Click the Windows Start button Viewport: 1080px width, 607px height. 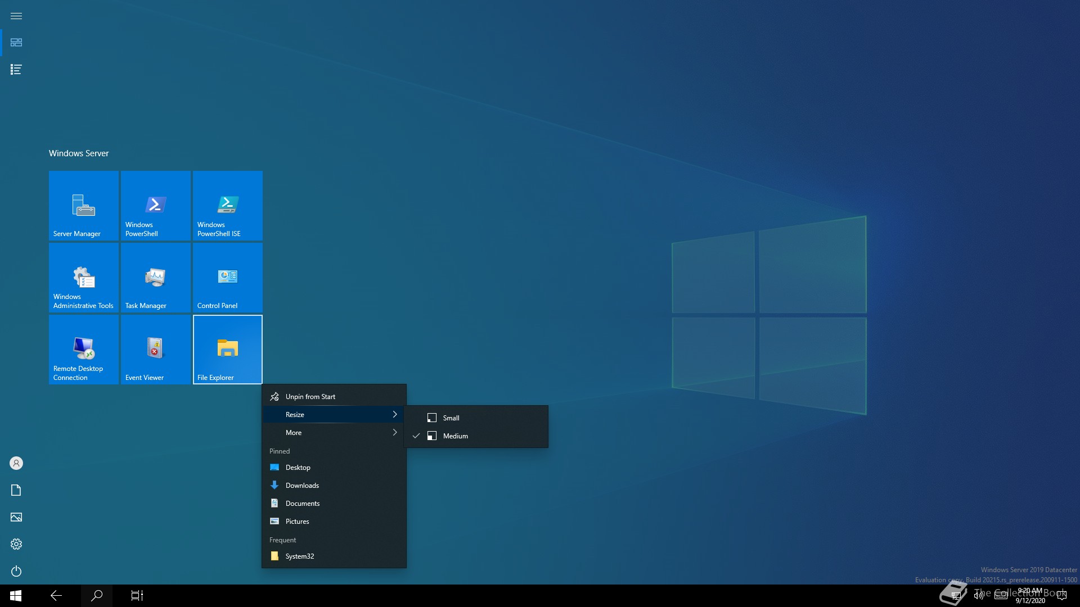(16, 596)
